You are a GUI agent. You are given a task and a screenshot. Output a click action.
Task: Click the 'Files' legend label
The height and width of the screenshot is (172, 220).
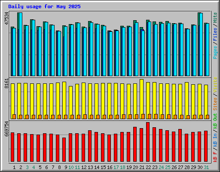pyautogui.click(x=215, y=34)
